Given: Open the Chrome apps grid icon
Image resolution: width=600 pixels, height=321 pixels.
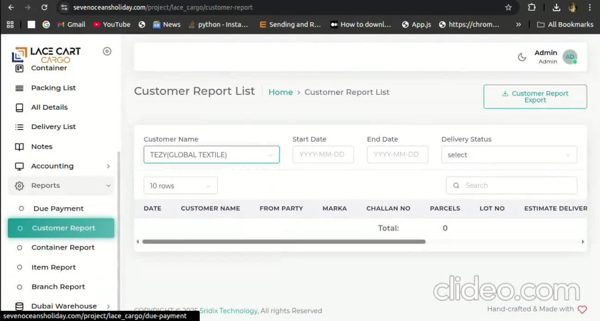Looking at the screenshot, I should click(x=10, y=25).
